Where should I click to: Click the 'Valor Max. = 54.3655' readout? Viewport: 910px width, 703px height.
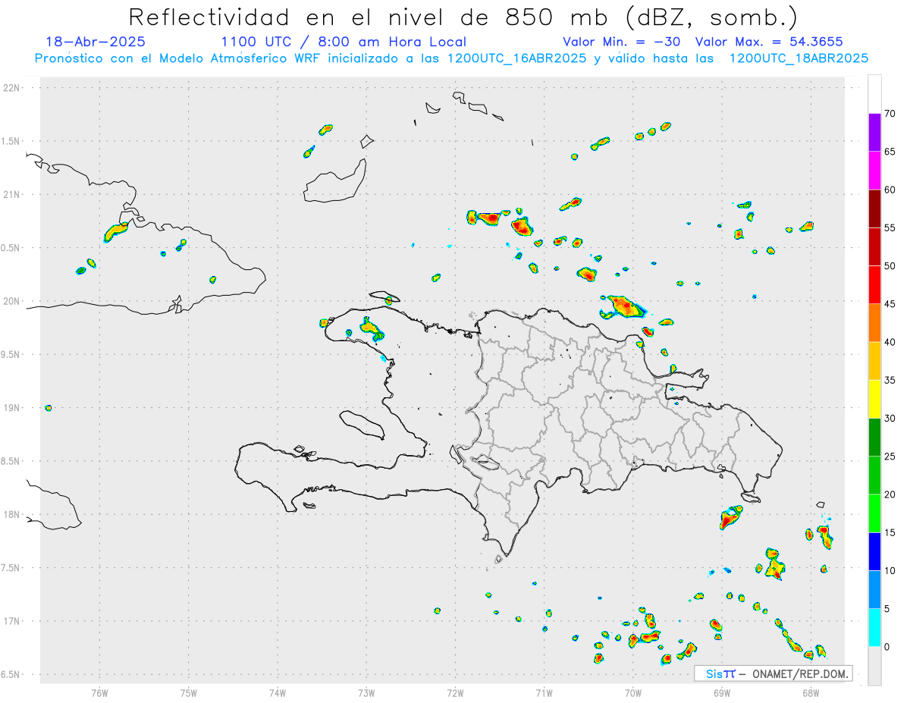(x=768, y=42)
